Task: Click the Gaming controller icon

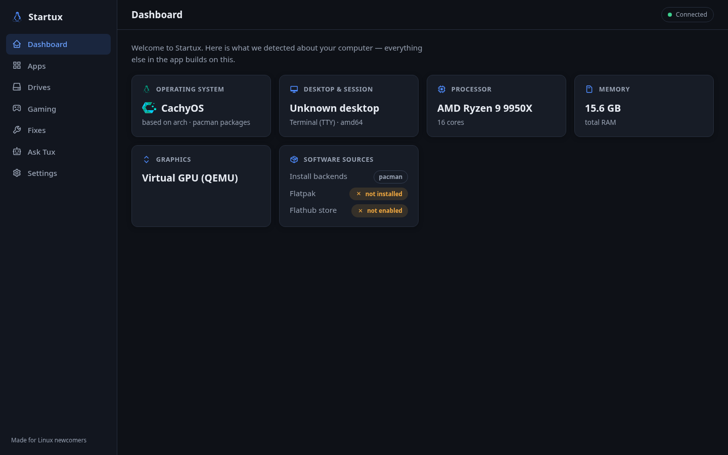Action: 17,109
